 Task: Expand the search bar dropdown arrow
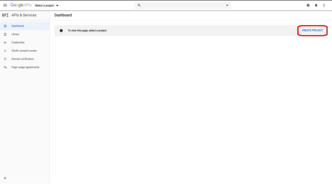(227, 6)
